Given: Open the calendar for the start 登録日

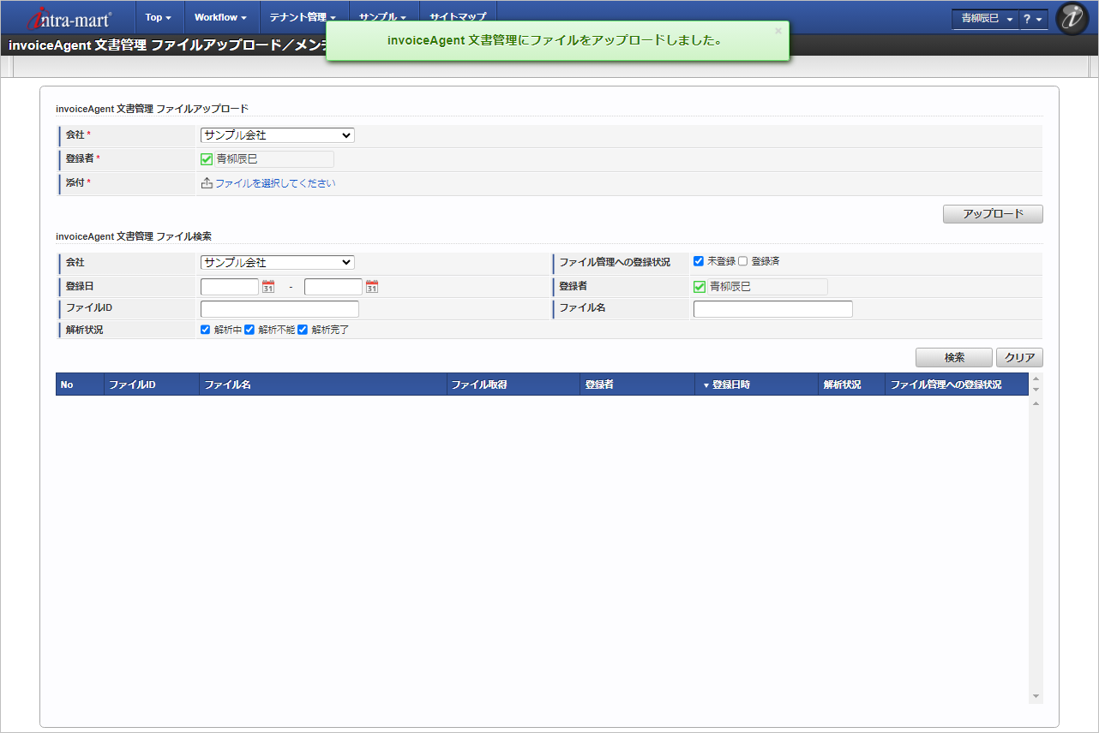Looking at the screenshot, I should pos(268,287).
